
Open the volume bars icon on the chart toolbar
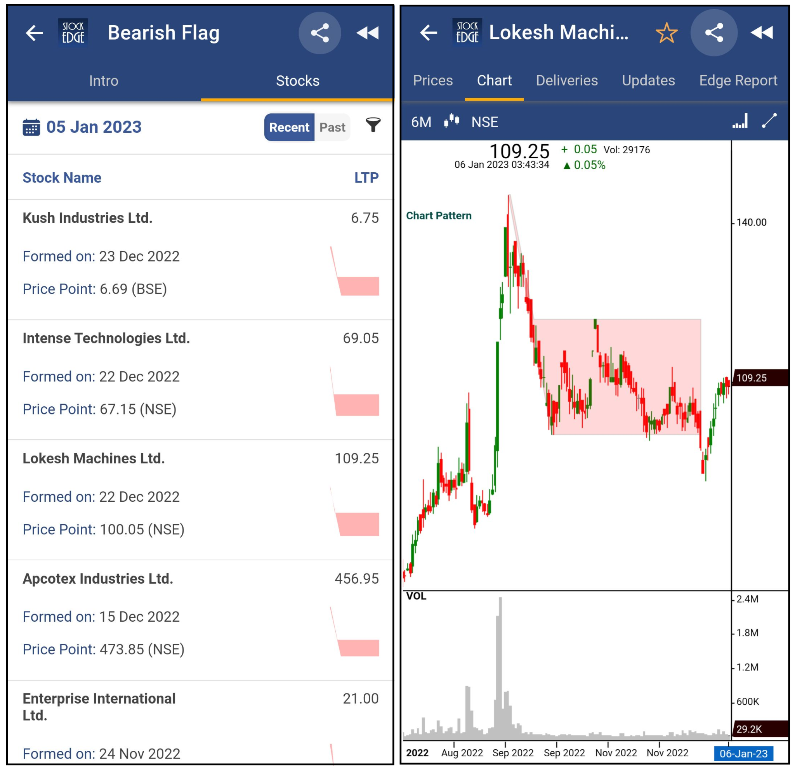(x=741, y=121)
